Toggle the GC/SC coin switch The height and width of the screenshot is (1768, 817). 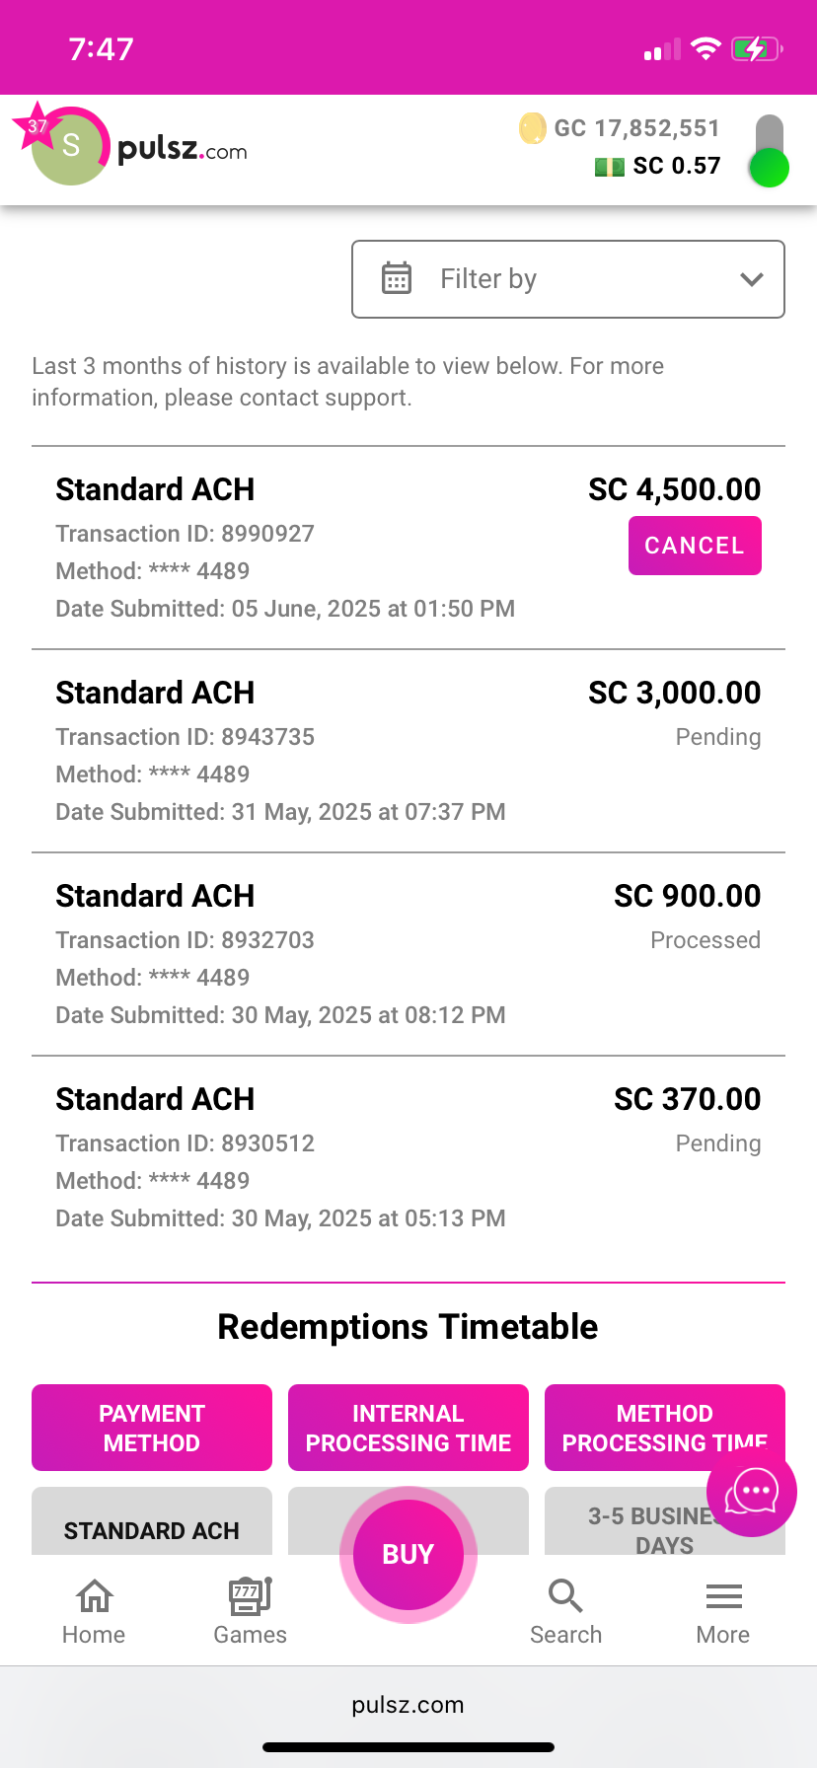pyautogui.click(x=769, y=150)
